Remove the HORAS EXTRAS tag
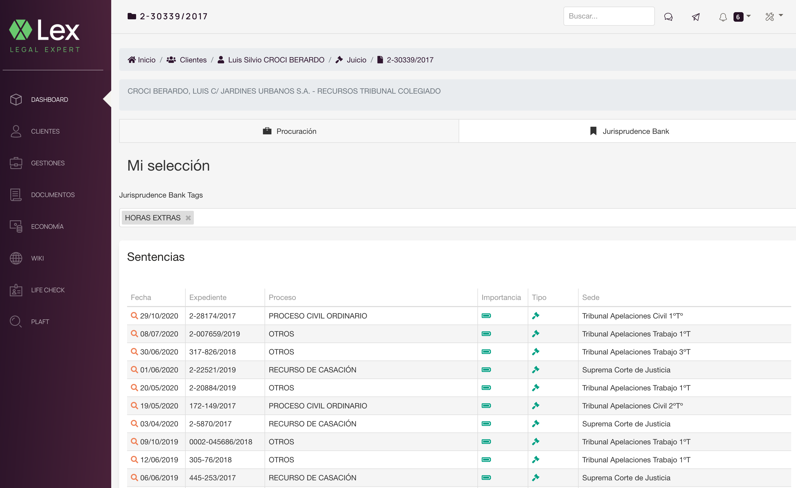This screenshot has height=488, width=796. click(x=188, y=218)
